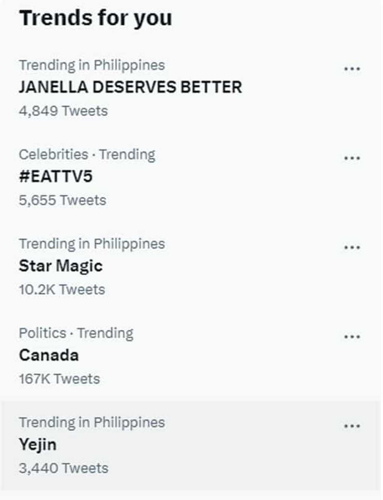The width and height of the screenshot is (383, 500).
Task: Open more options for #EATTV5 trend
Action: [352, 158]
